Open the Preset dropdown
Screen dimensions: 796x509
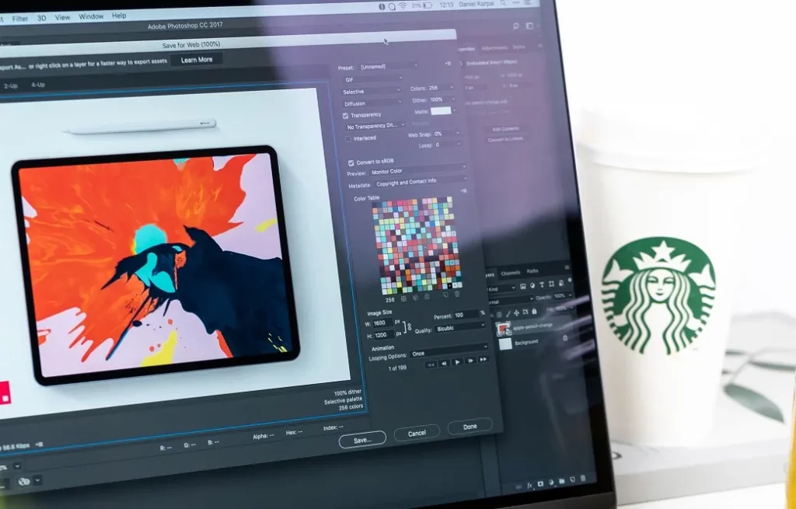[x=389, y=66]
